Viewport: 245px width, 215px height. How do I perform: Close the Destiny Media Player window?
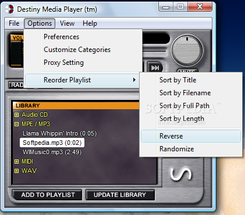(200, 7)
